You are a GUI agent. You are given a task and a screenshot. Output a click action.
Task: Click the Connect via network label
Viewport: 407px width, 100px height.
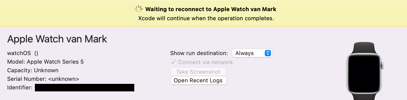tap(206, 62)
